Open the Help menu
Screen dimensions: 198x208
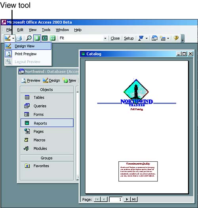tap(78, 30)
